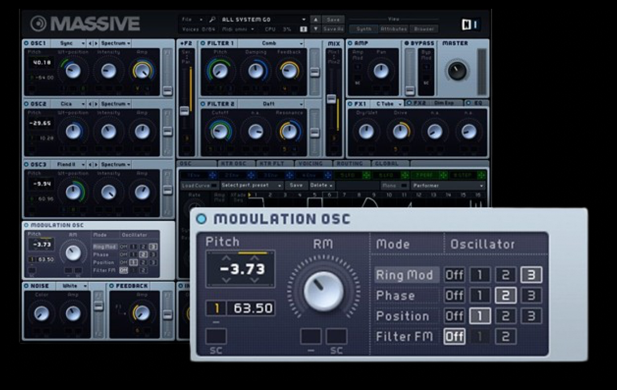Click OSC2 next wavetable arrow
Image resolution: width=617 pixels, height=390 pixels.
[x=96, y=104]
